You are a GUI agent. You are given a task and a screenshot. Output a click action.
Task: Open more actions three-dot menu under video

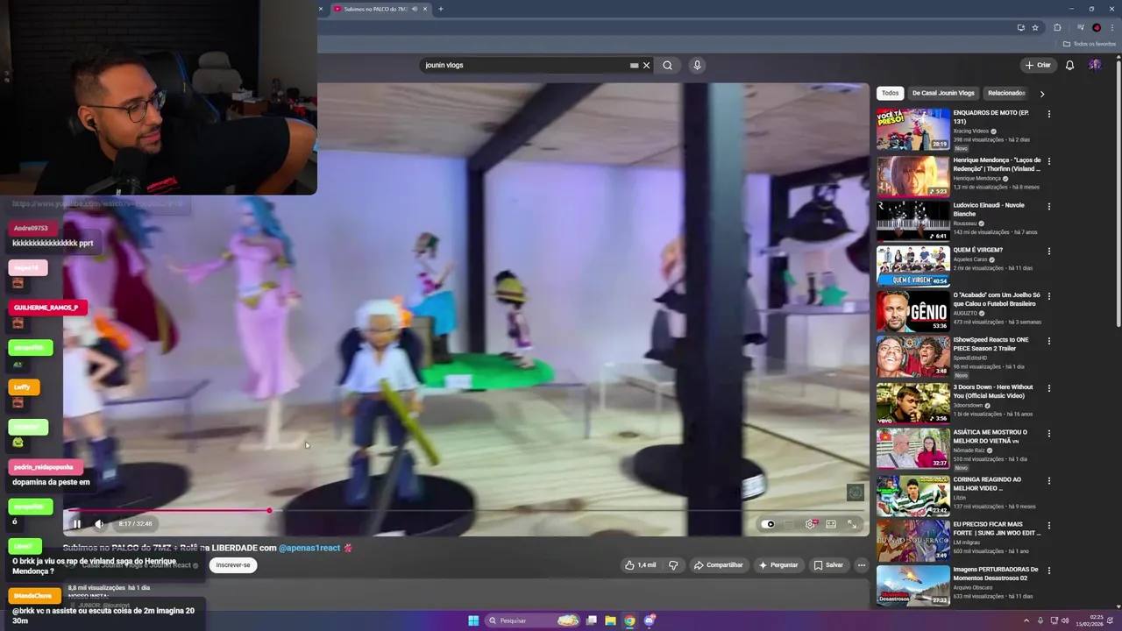[x=861, y=565]
